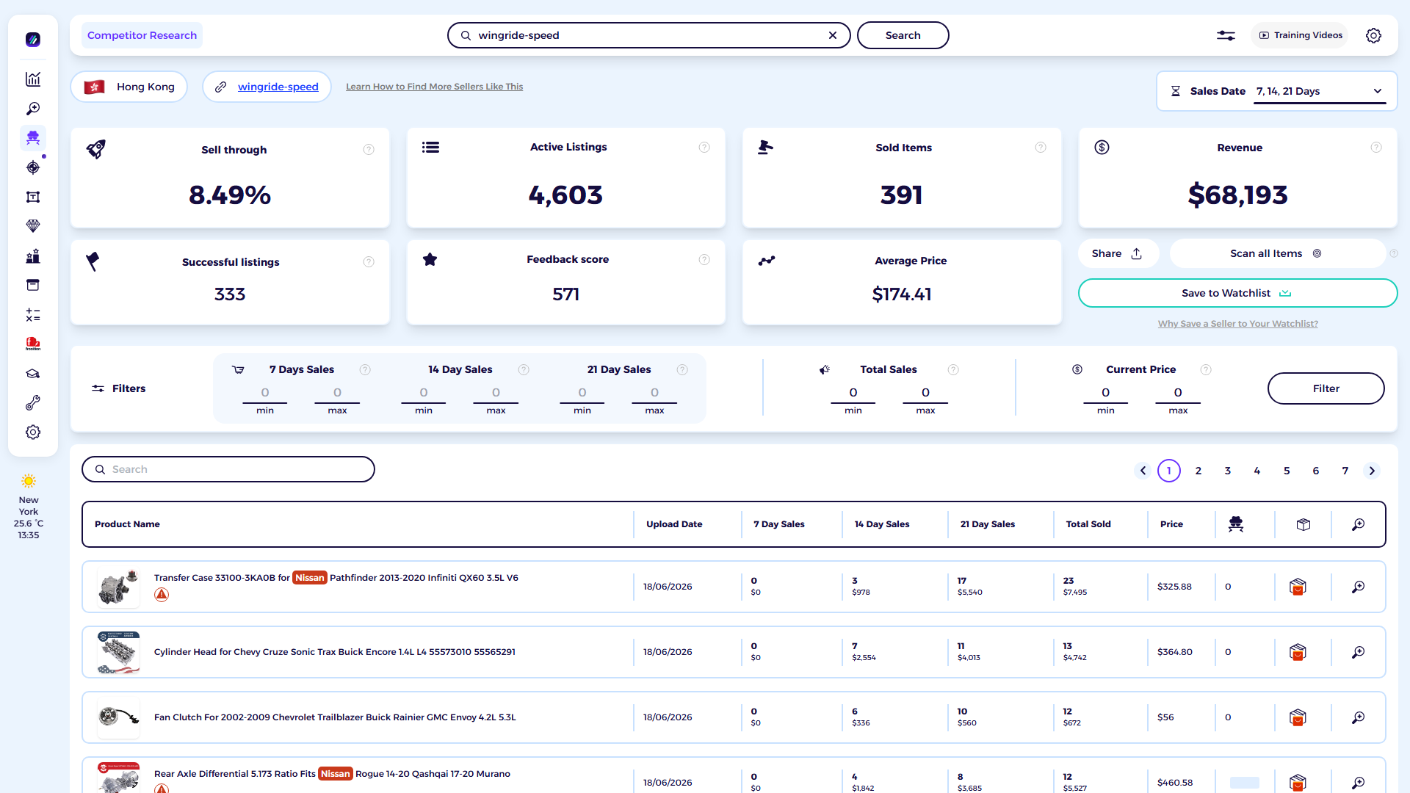The image size is (1410, 793).
Task: Show Sold Items help icon
Action: 1041,148
